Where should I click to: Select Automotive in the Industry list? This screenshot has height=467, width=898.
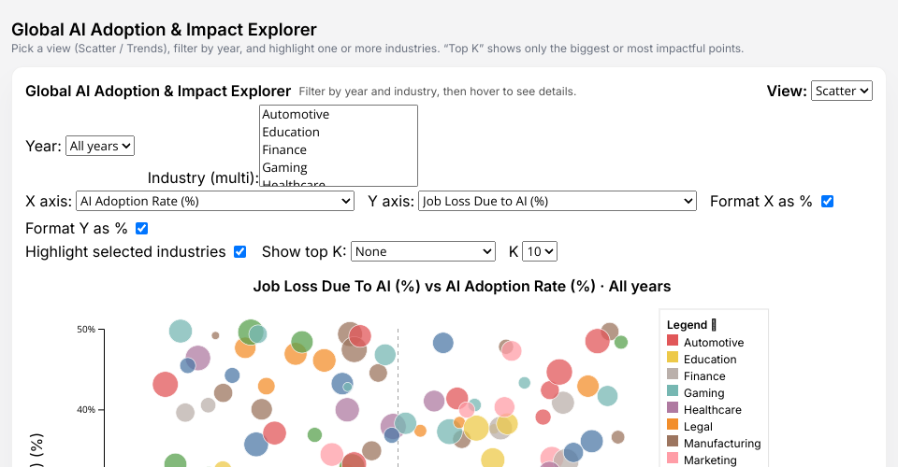tap(297, 115)
